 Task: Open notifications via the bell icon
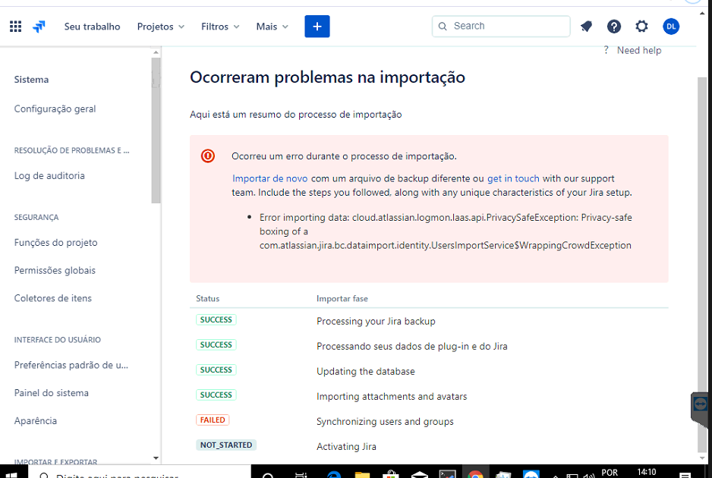point(586,26)
